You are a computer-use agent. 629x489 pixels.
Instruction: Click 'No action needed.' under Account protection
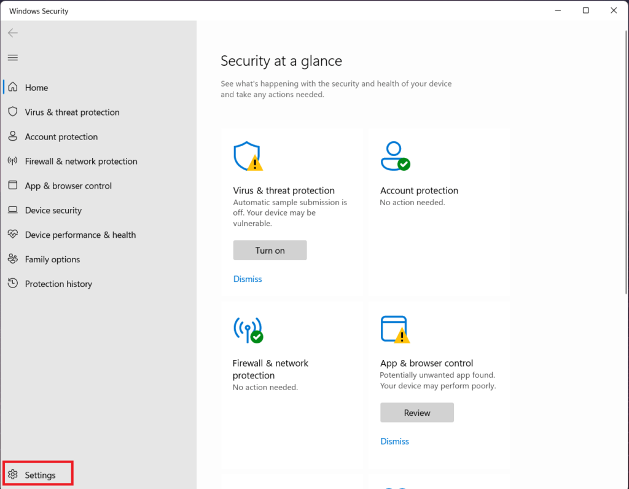(412, 203)
